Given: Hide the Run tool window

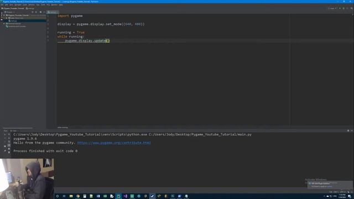Looking at the screenshot, I should point(352,130).
